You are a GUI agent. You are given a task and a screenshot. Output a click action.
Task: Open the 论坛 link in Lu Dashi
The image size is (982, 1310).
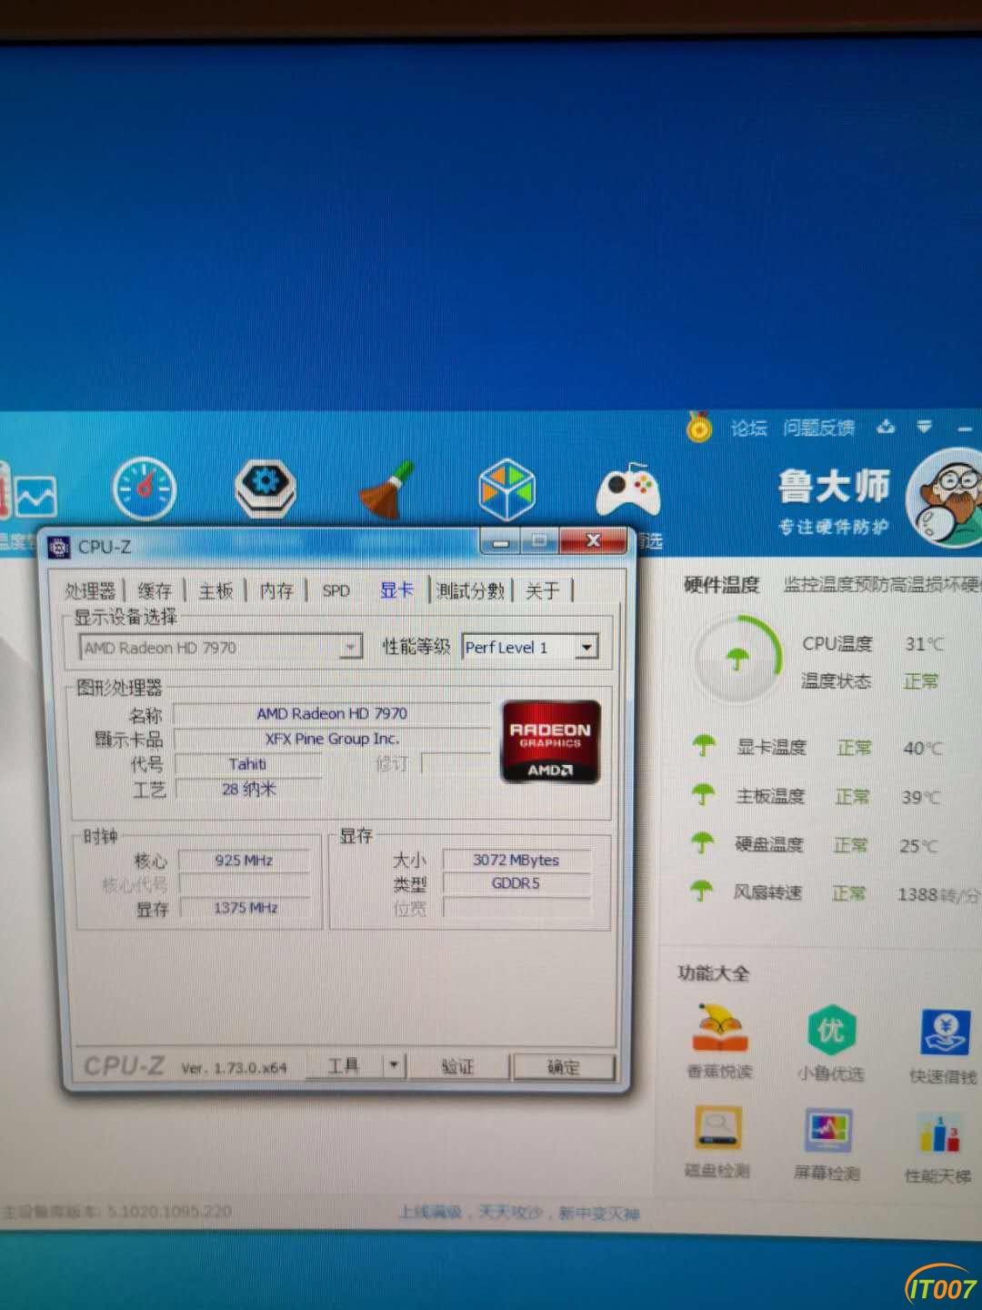pos(748,428)
